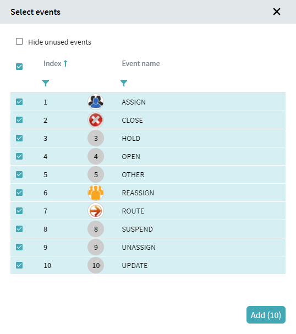This screenshot has width=296, height=334.
Task: Open the Index column filter
Action: tap(46, 83)
